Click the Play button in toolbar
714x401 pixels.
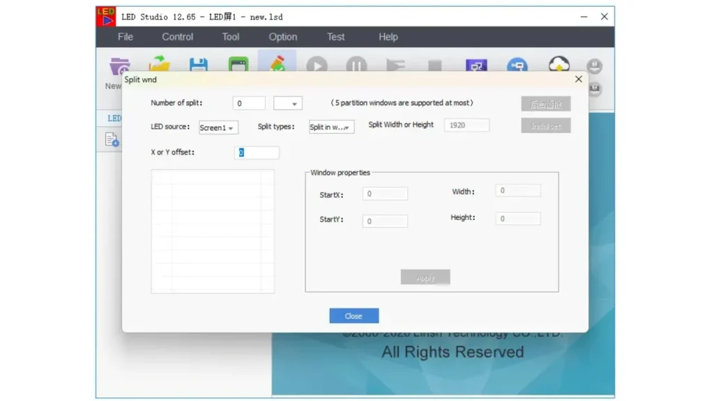[317, 65]
